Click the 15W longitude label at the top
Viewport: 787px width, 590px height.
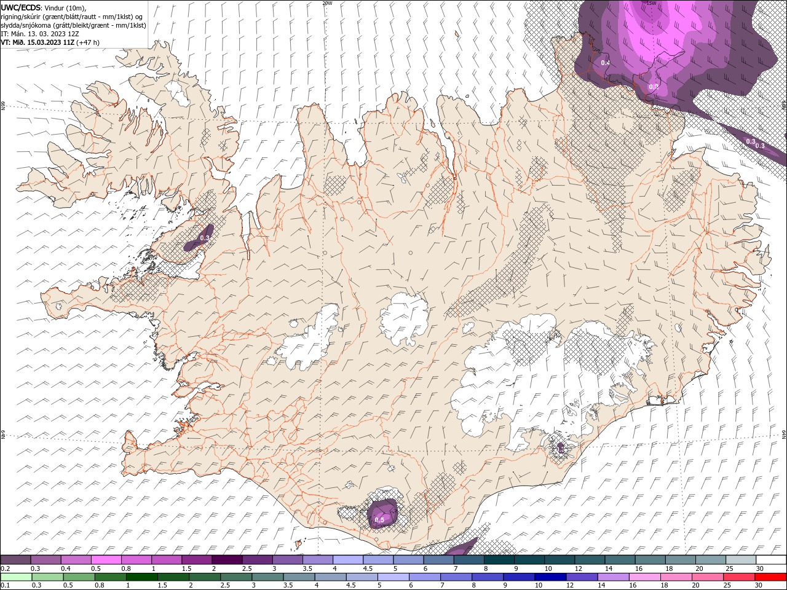[x=652, y=3]
